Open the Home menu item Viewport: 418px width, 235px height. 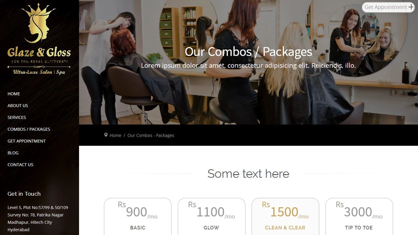tap(14, 94)
